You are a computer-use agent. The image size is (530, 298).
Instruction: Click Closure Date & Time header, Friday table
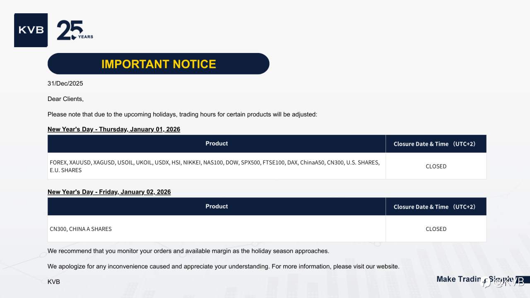(436, 207)
